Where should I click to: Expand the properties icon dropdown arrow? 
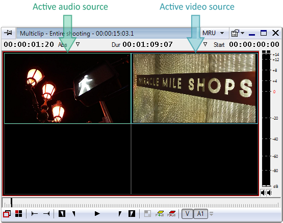243,33
